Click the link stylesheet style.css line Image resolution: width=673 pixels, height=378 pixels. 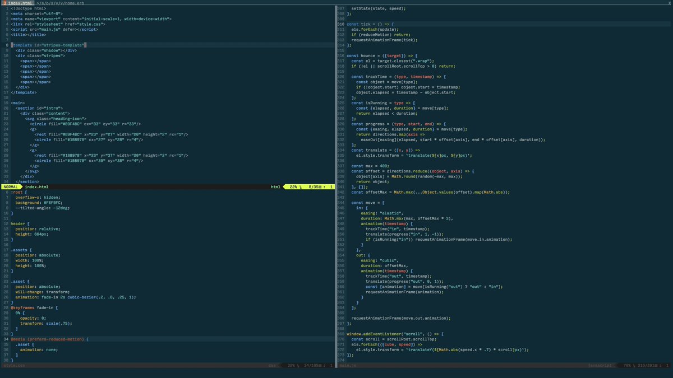pos(57,24)
